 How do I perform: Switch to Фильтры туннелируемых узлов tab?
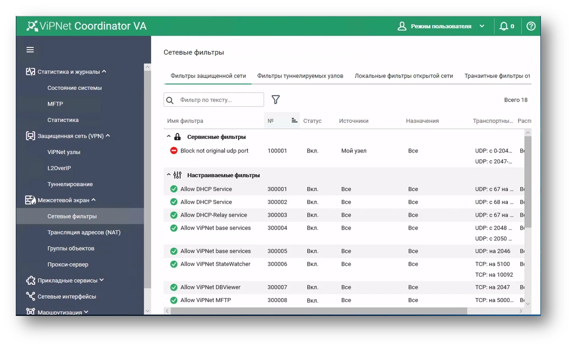(x=300, y=76)
